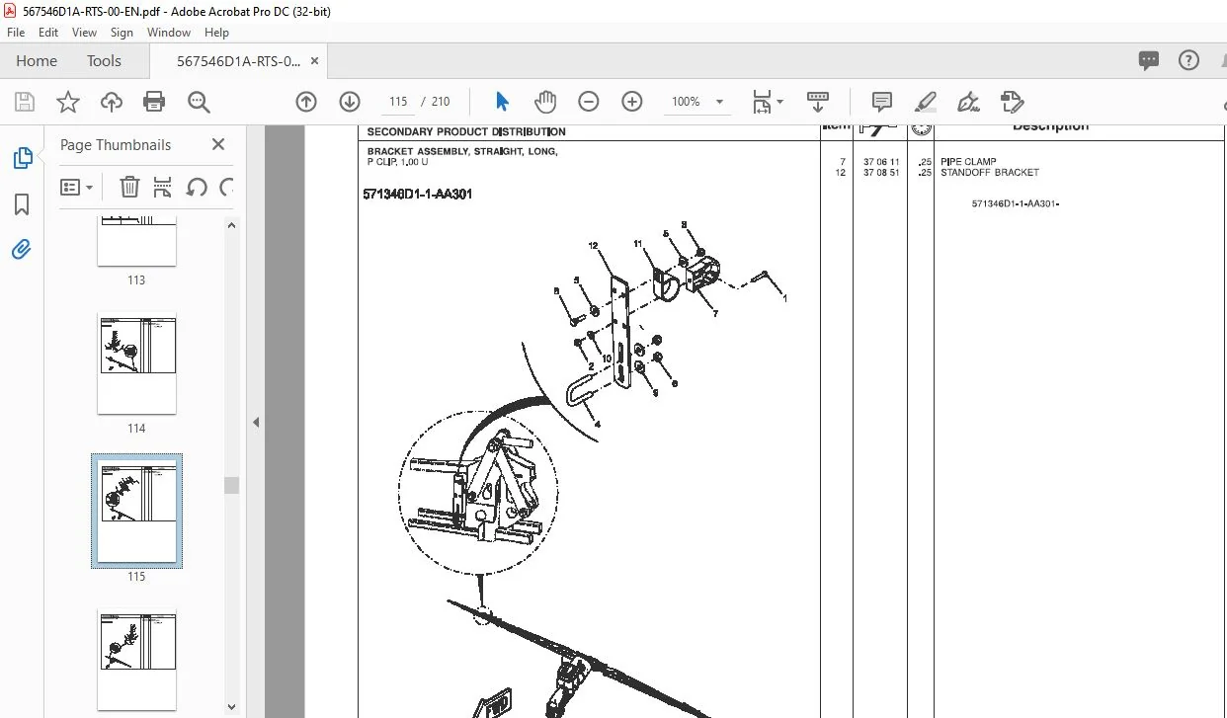This screenshot has height=718, width=1227.
Task: Open the Edit menu
Action: pyautogui.click(x=48, y=33)
